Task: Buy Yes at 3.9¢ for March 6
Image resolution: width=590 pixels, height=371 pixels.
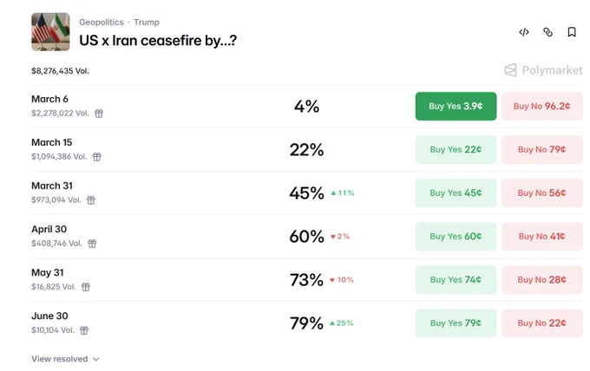Action: click(x=456, y=107)
